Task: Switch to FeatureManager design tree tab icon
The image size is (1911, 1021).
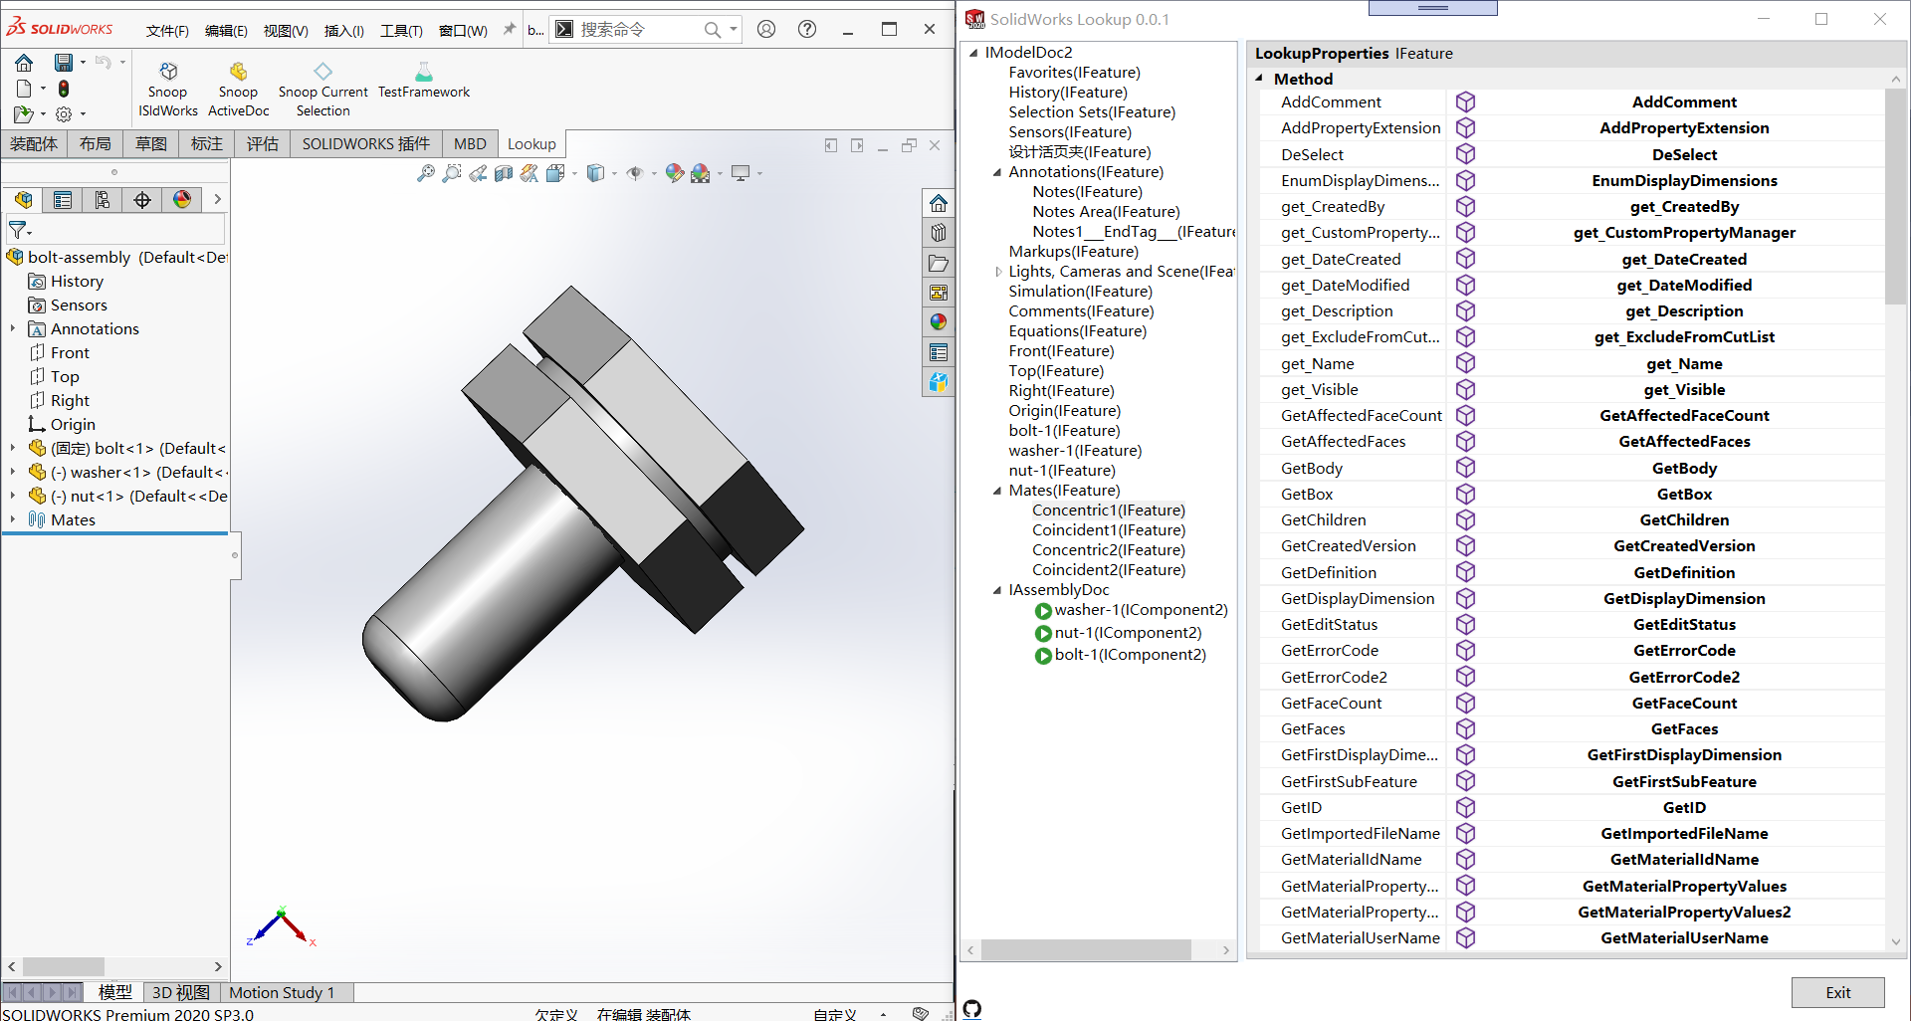Action: tap(23, 200)
